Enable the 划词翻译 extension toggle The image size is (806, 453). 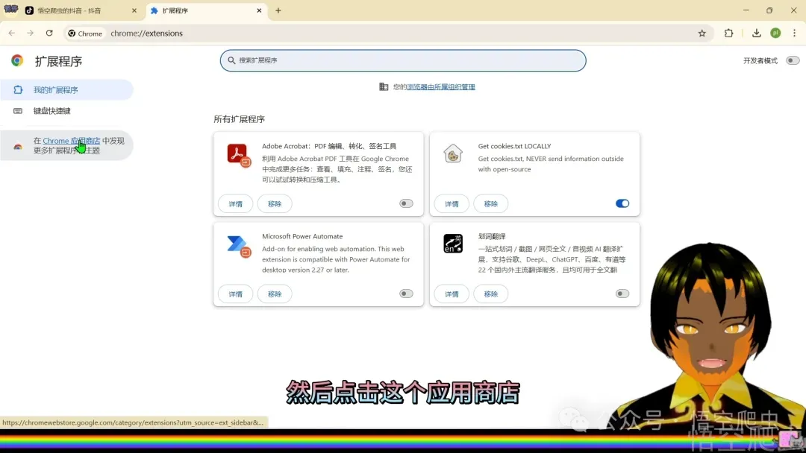(622, 293)
